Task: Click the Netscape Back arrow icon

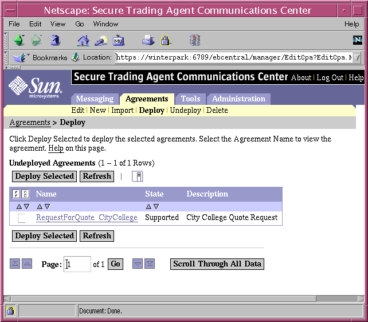Action: coord(19,40)
